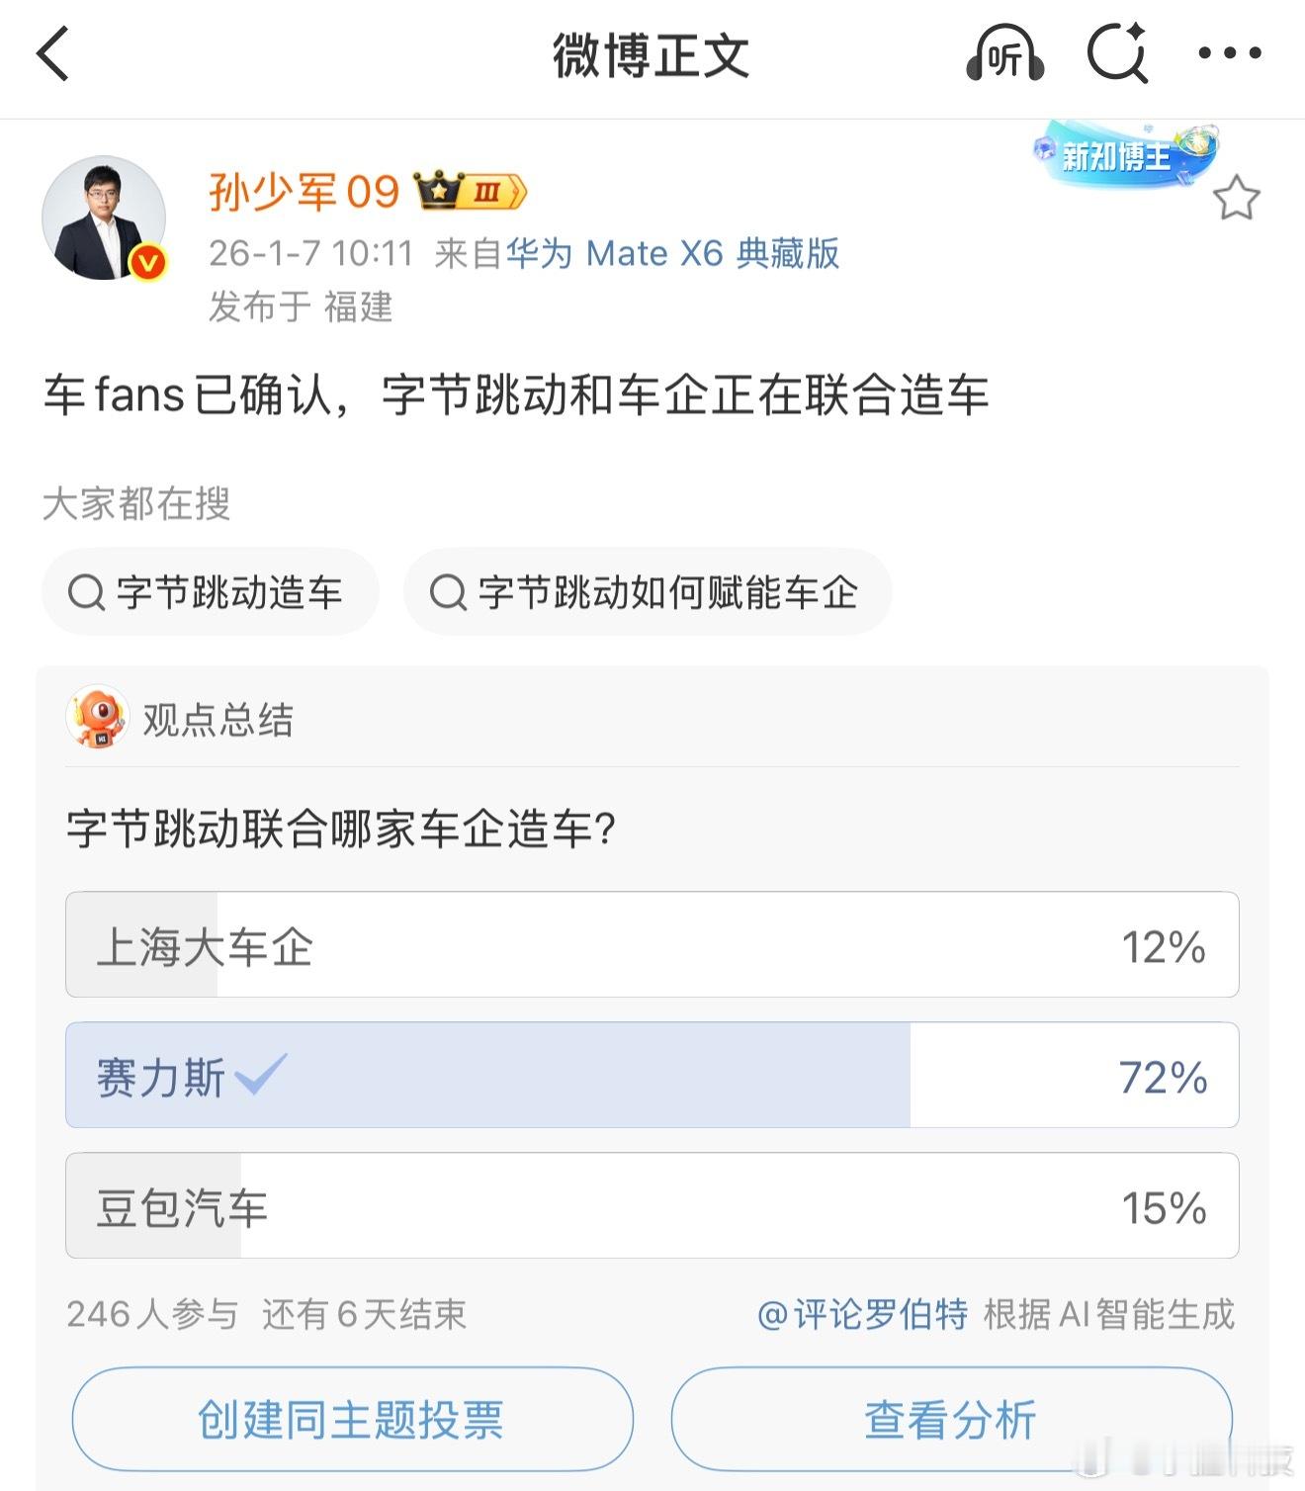The image size is (1305, 1491).
Task: Open the @评论罗伯特 mention link
Action: click(862, 1314)
